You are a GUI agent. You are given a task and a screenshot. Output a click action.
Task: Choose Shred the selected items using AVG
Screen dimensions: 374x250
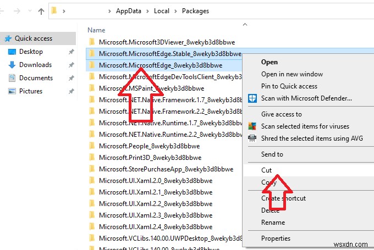point(312,138)
